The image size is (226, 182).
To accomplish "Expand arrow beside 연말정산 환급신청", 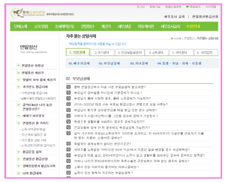I will point(18,159).
